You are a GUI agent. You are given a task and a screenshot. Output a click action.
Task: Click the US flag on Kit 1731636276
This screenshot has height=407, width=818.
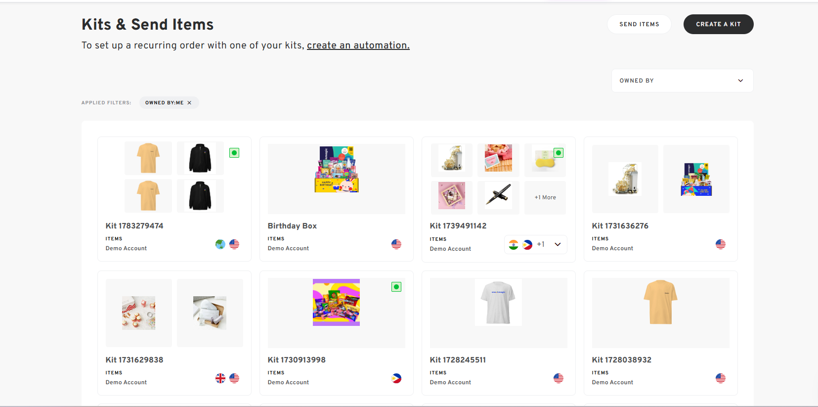coord(721,244)
